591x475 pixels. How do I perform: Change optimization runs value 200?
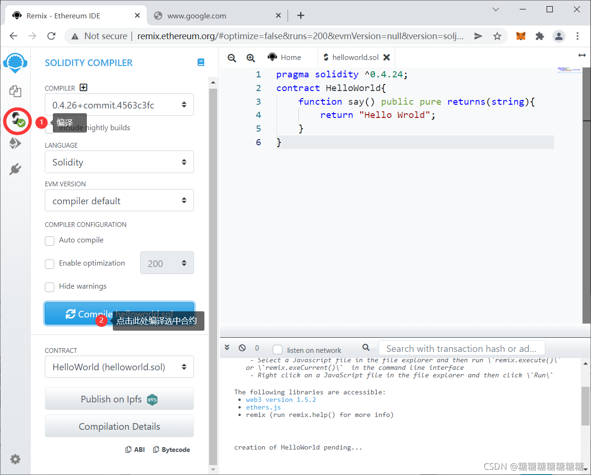[x=167, y=263]
